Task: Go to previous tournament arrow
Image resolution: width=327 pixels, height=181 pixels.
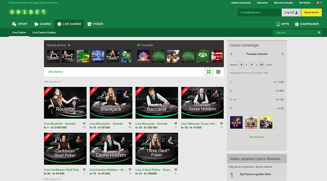Action: (231, 54)
